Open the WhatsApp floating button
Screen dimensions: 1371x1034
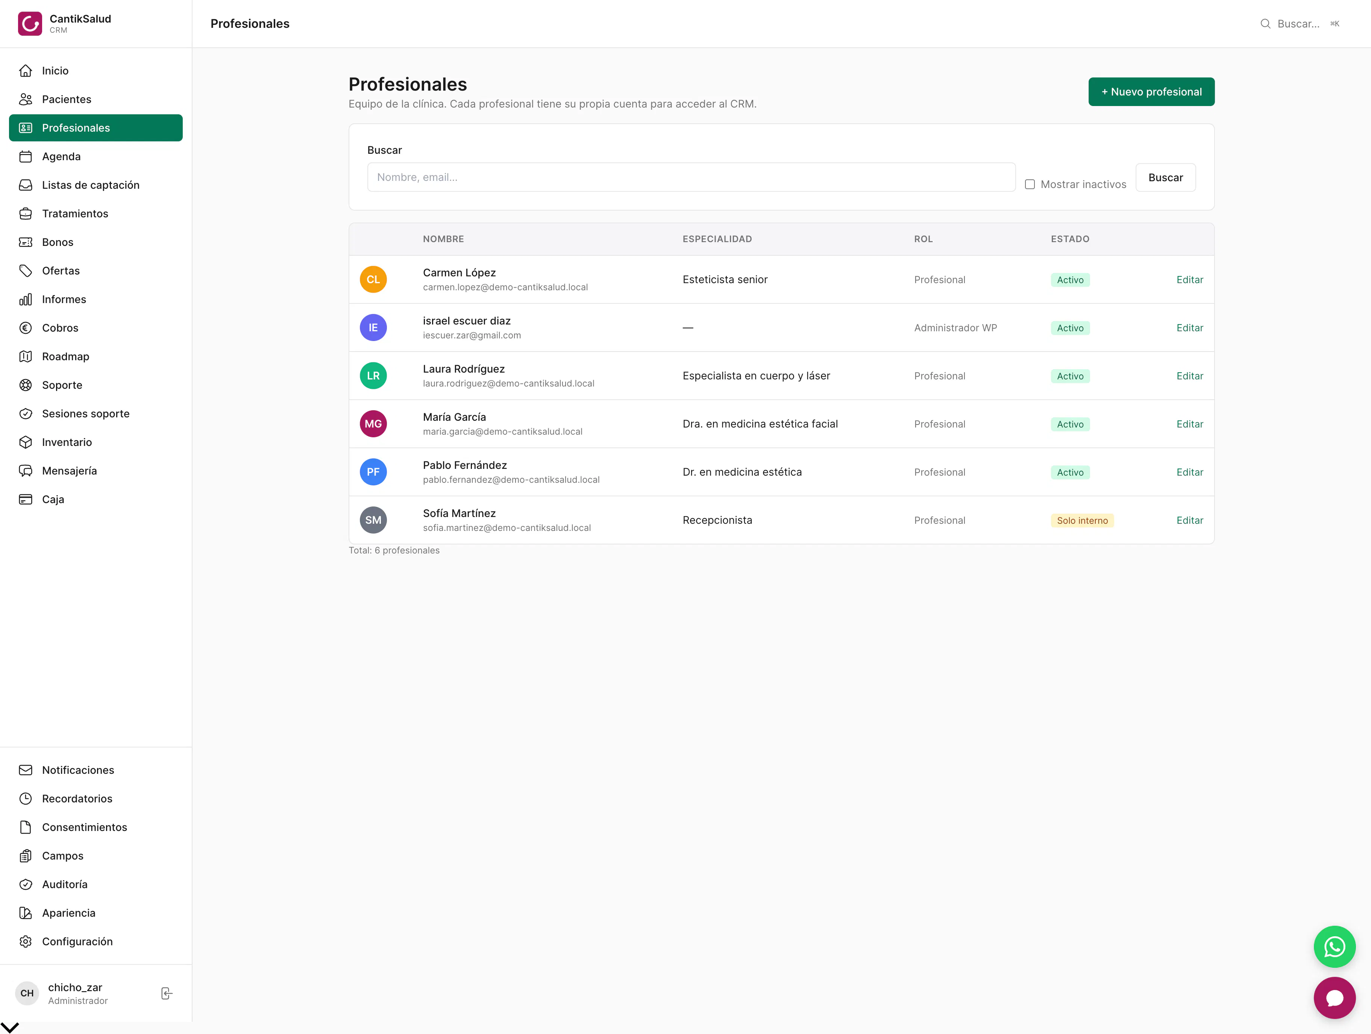1335,947
